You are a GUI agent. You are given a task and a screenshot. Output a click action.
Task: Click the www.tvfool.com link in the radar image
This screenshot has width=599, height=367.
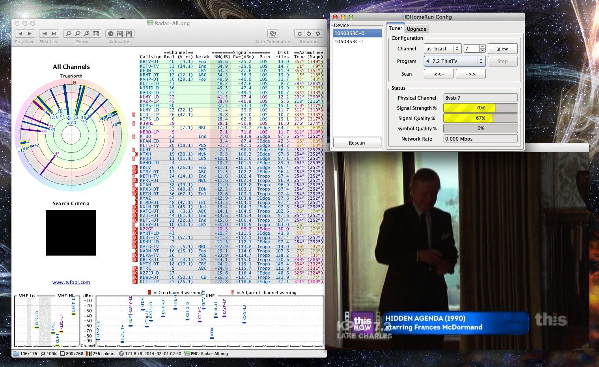(71, 282)
